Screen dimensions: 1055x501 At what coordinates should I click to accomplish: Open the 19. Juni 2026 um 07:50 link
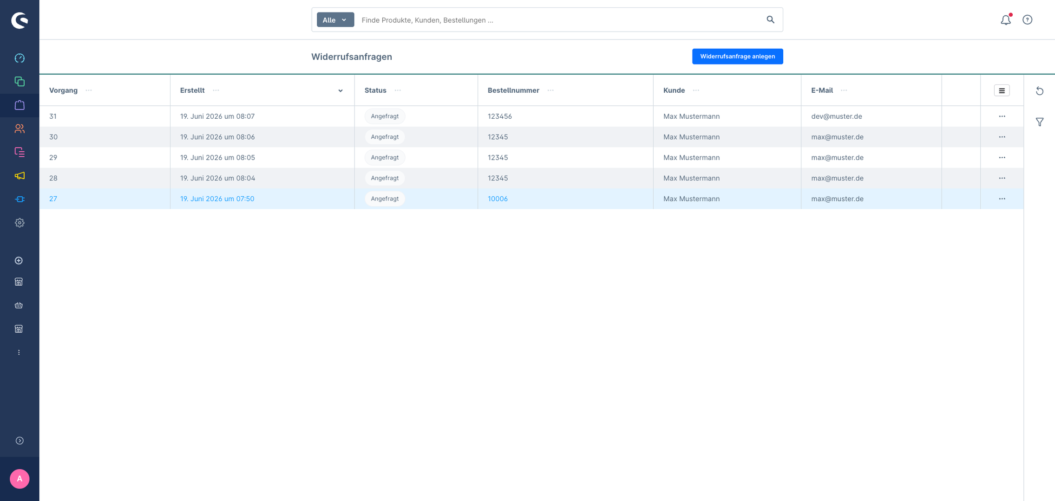[217, 199]
